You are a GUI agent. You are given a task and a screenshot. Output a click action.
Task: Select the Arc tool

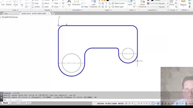[22, 3]
